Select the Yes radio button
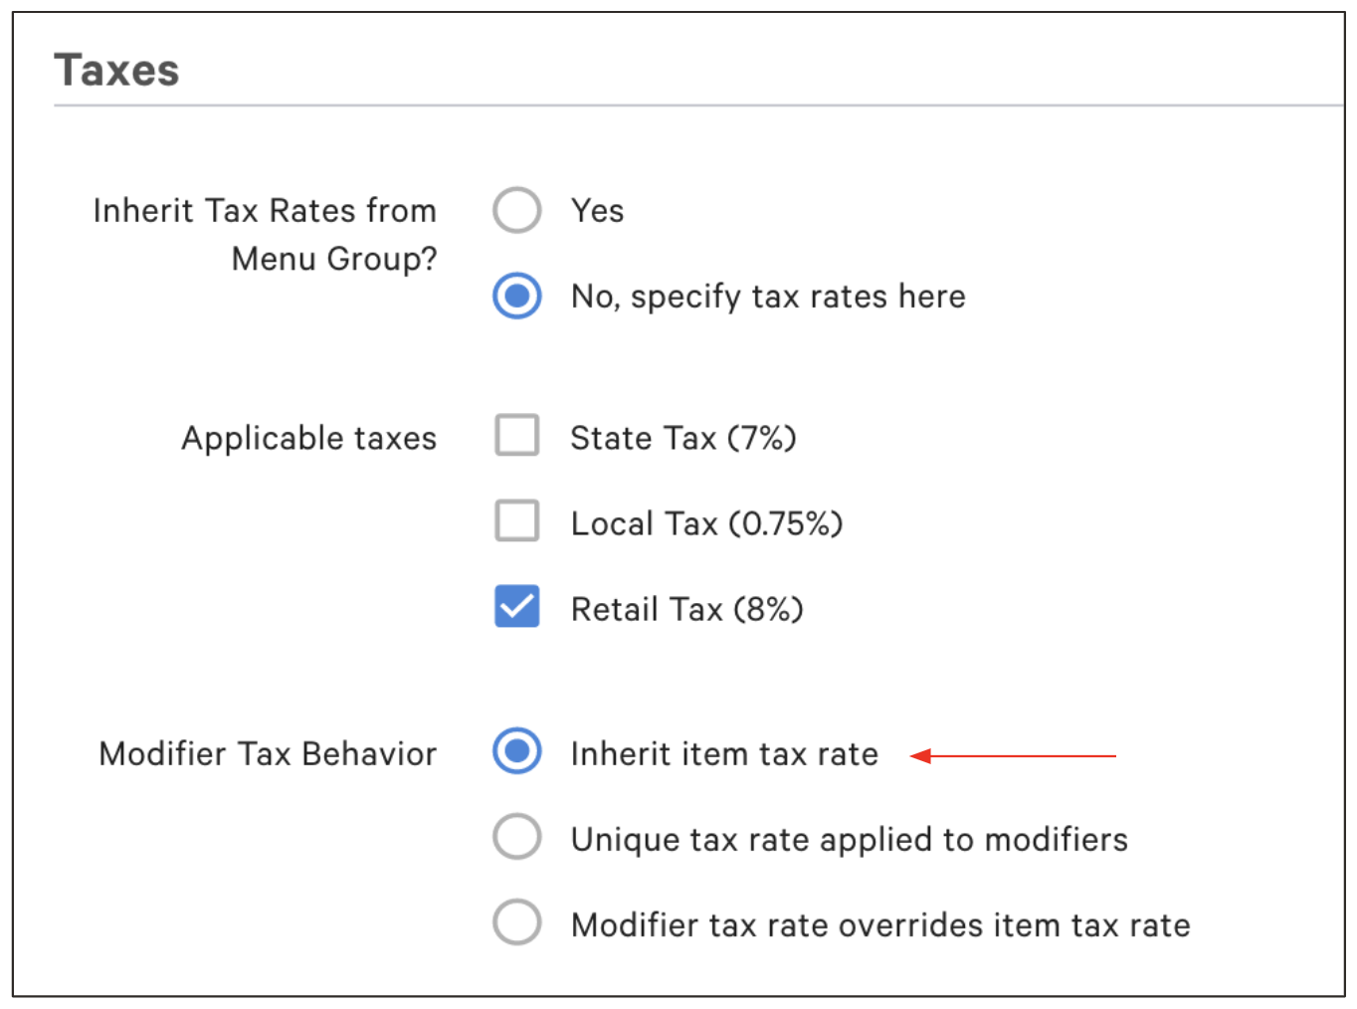The image size is (1357, 1009). tap(516, 210)
